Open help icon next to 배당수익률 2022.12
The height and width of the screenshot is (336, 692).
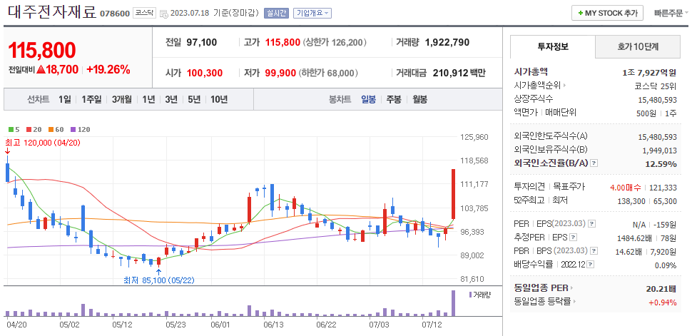point(591,265)
